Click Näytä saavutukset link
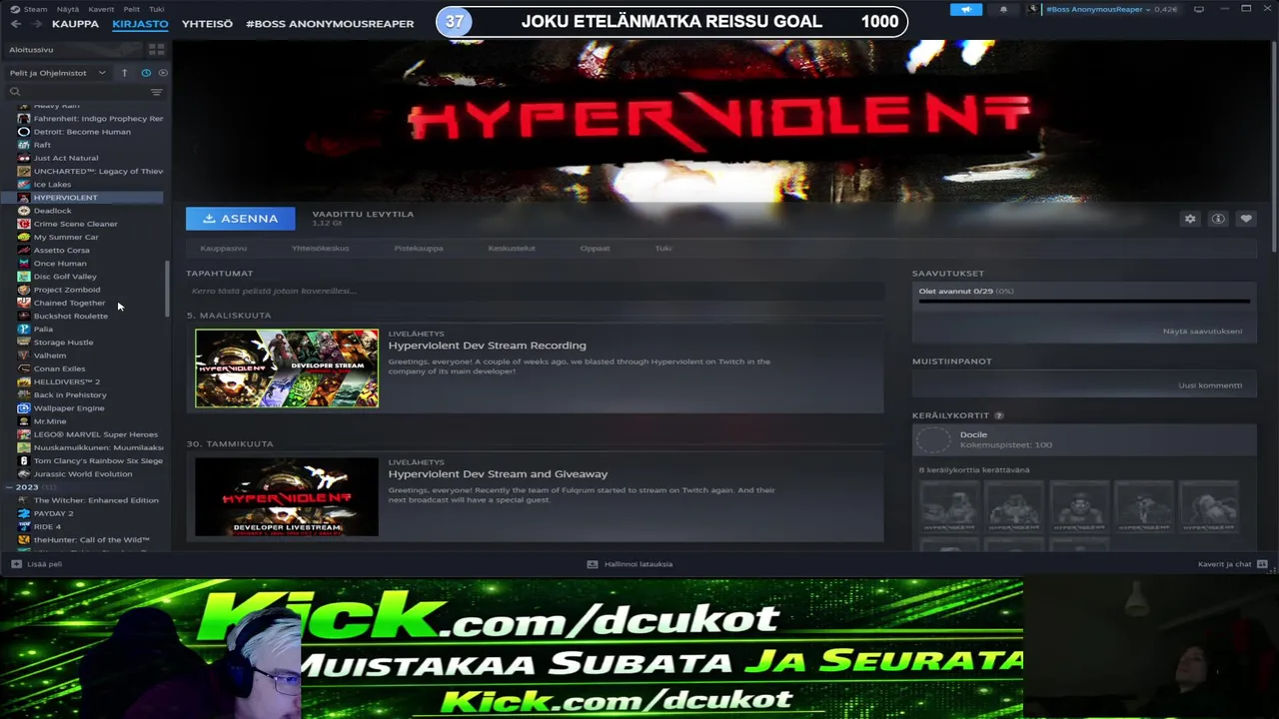This screenshot has height=719, width=1279. [x=1202, y=332]
